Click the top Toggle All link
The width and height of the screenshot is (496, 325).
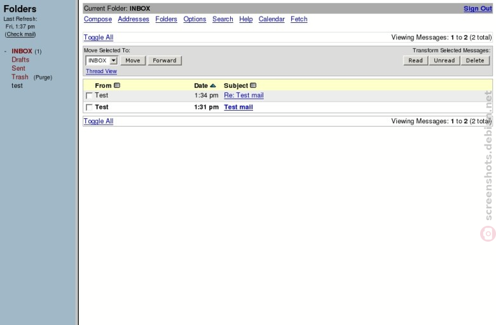point(99,38)
